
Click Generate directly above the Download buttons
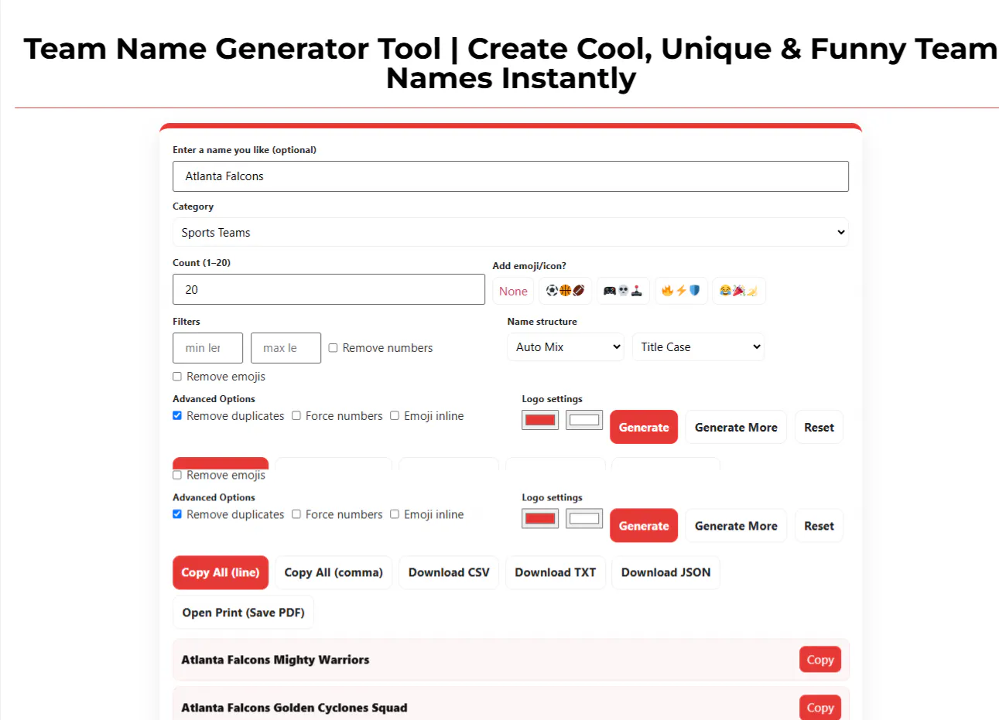[644, 526]
